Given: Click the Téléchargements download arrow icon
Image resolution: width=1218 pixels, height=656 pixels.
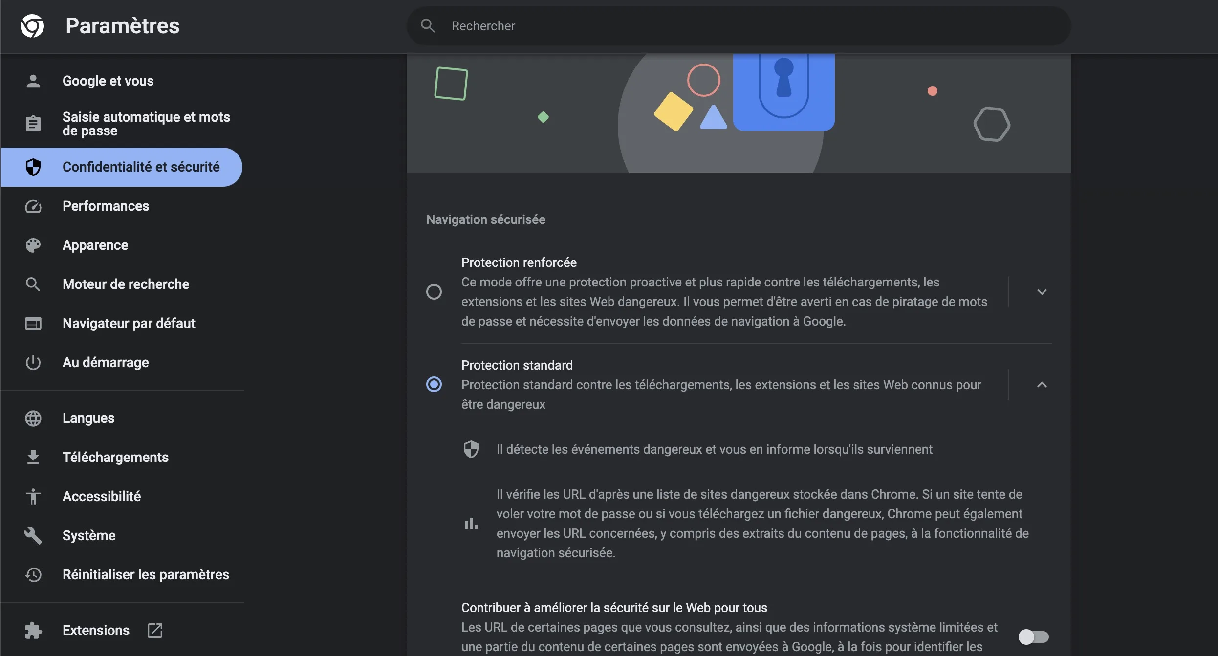Looking at the screenshot, I should coord(33,458).
